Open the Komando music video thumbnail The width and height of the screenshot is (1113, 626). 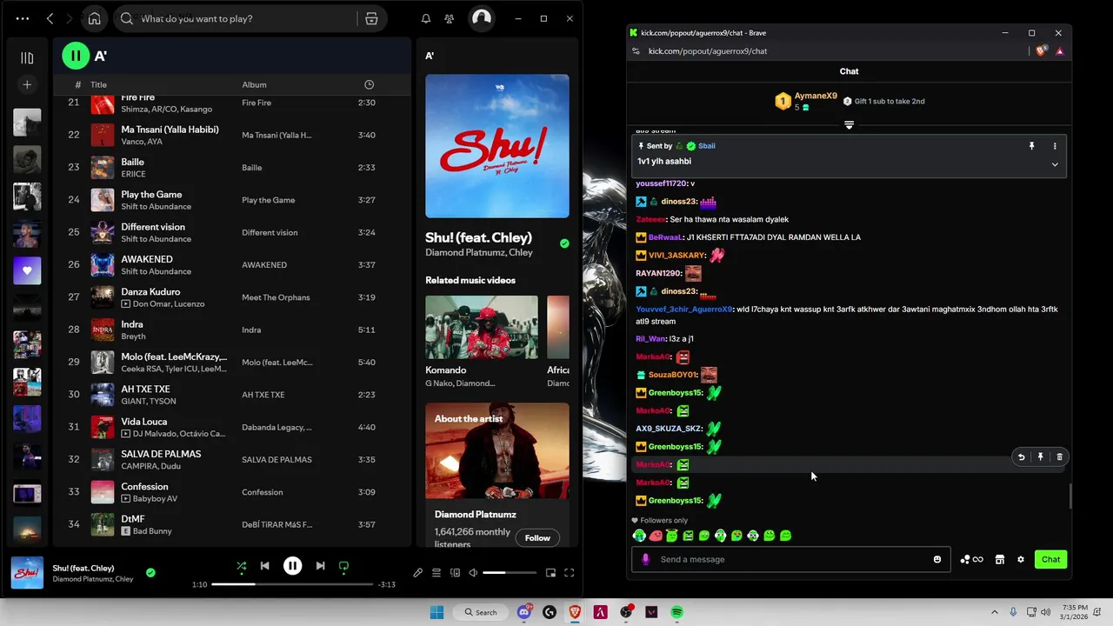click(482, 327)
